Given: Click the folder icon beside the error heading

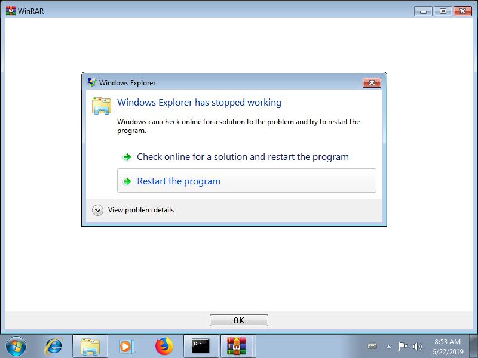Looking at the screenshot, I should tap(102, 106).
